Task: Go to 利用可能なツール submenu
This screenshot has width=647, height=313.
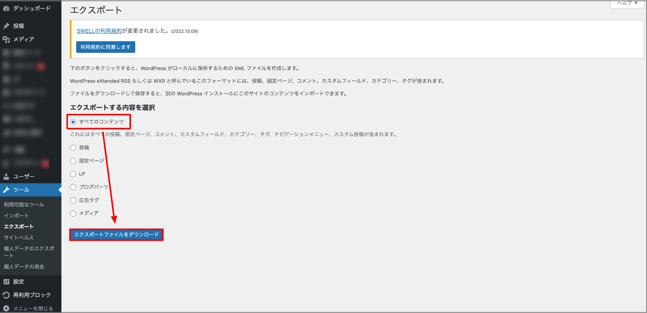Action: (x=24, y=205)
